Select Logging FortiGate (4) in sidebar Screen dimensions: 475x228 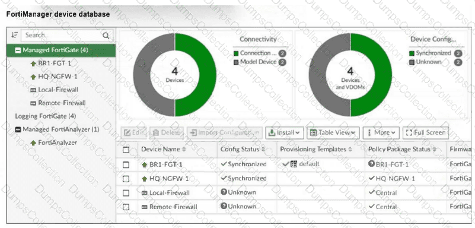point(46,116)
